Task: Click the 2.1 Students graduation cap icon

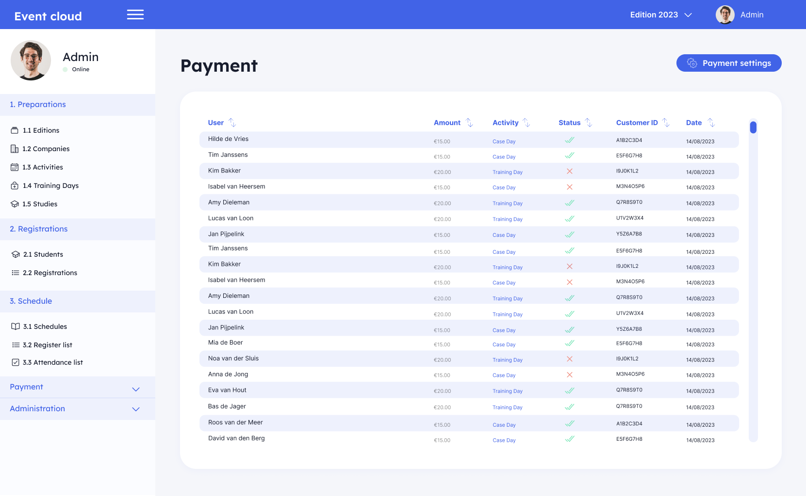Action: pos(16,254)
